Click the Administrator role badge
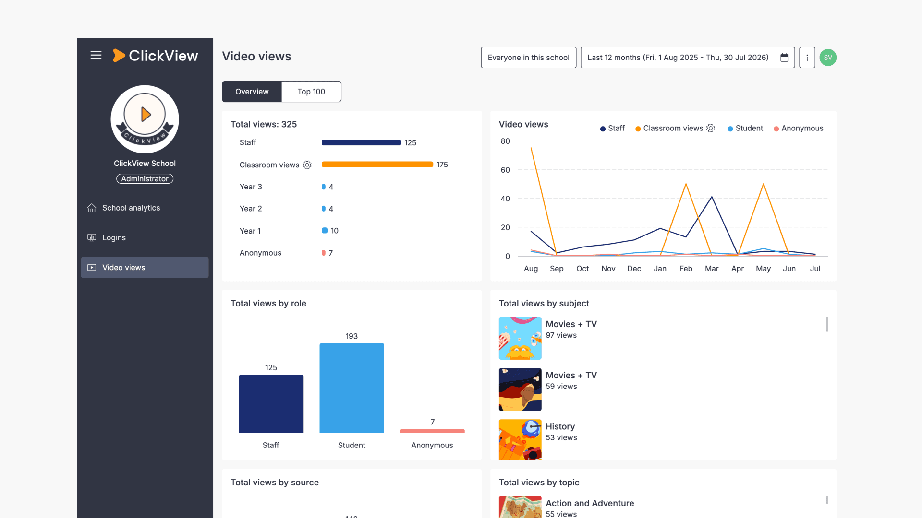The height and width of the screenshot is (518, 922). pyautogui.click(x=145, y=178)
